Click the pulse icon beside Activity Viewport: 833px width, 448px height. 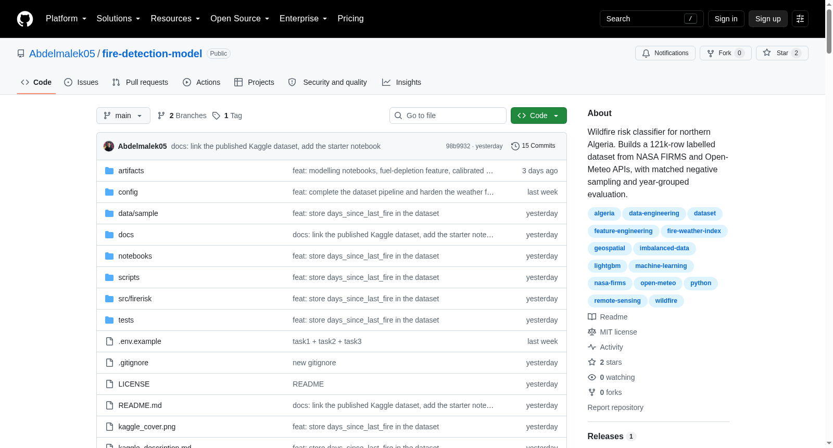click(592, 347)
